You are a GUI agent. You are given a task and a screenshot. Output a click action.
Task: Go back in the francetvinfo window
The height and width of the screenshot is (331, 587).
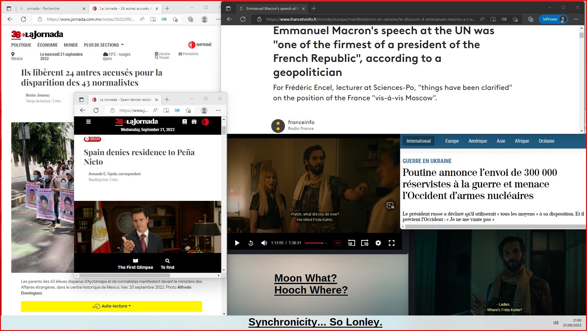click(x=229, y=19)
